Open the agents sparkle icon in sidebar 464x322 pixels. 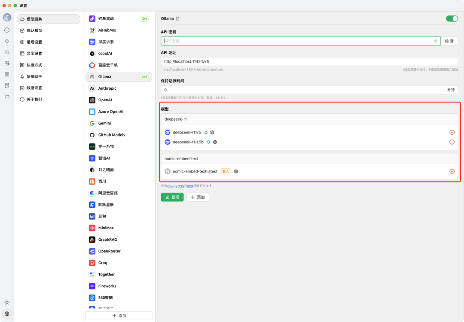[x=7, y=41]
